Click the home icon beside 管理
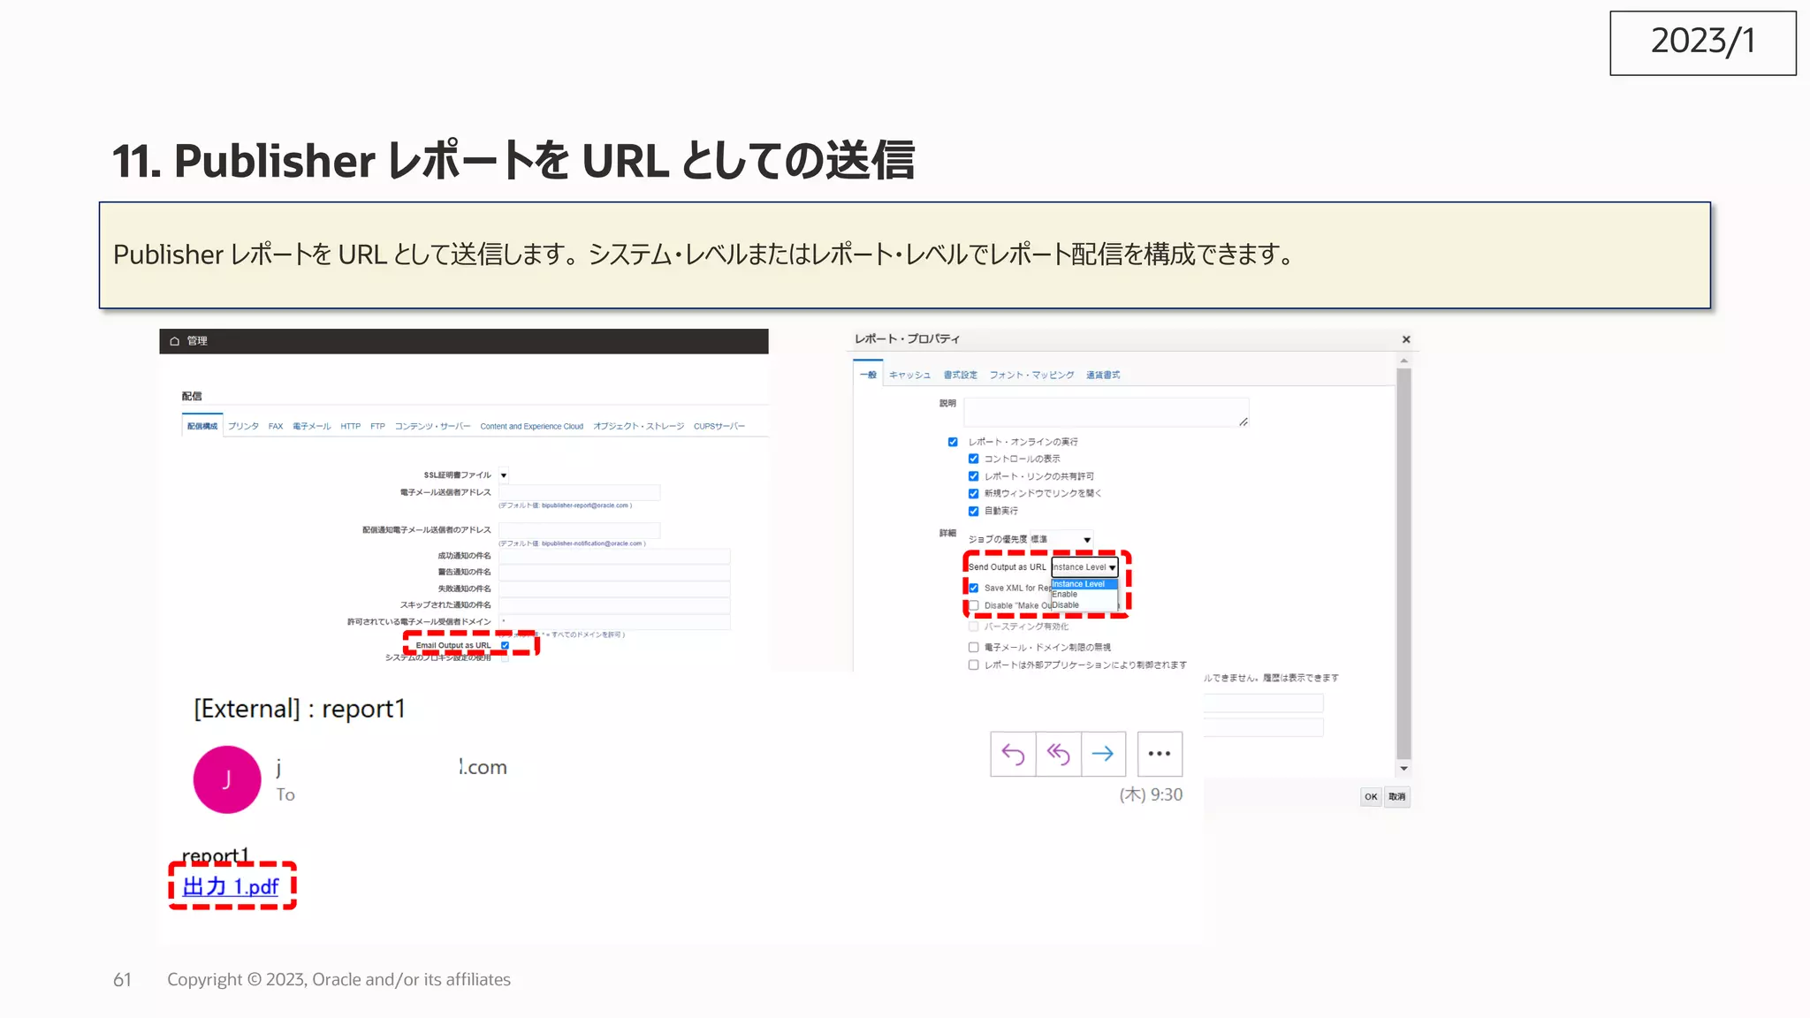This screenshot has height=1018, width=1810. click(174, 341)
